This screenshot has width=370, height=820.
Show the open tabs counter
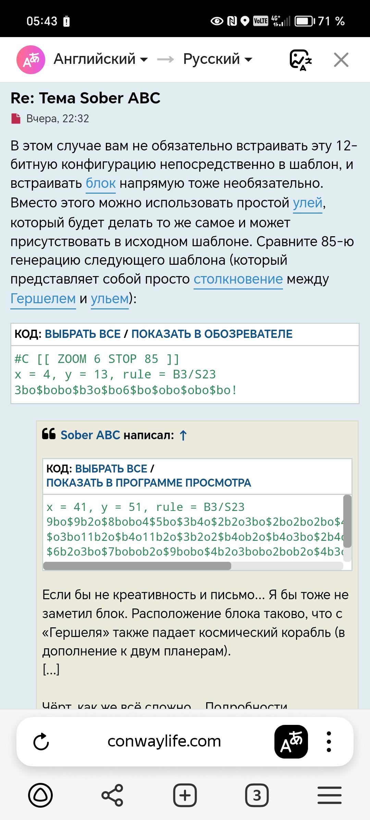257,795
